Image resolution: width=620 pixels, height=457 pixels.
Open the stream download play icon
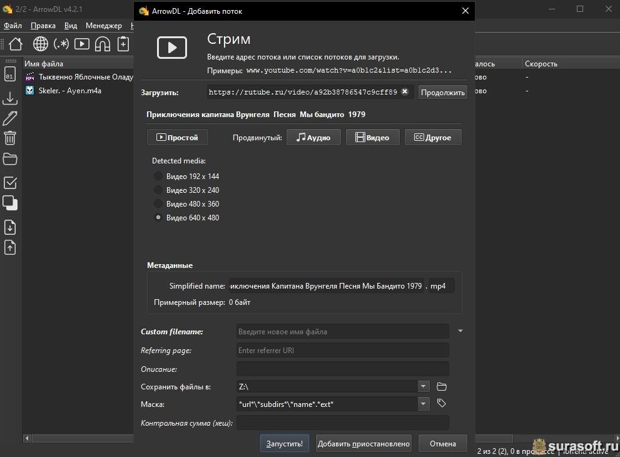(x=82, y=44)
